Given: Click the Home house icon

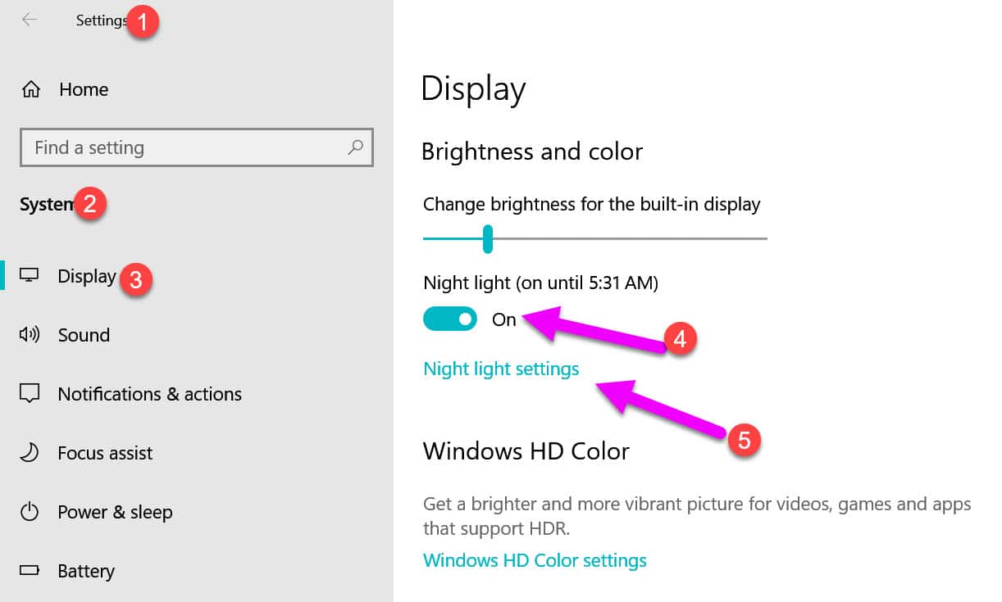Looking at the screenshot, I should click(x=30, y=88).
